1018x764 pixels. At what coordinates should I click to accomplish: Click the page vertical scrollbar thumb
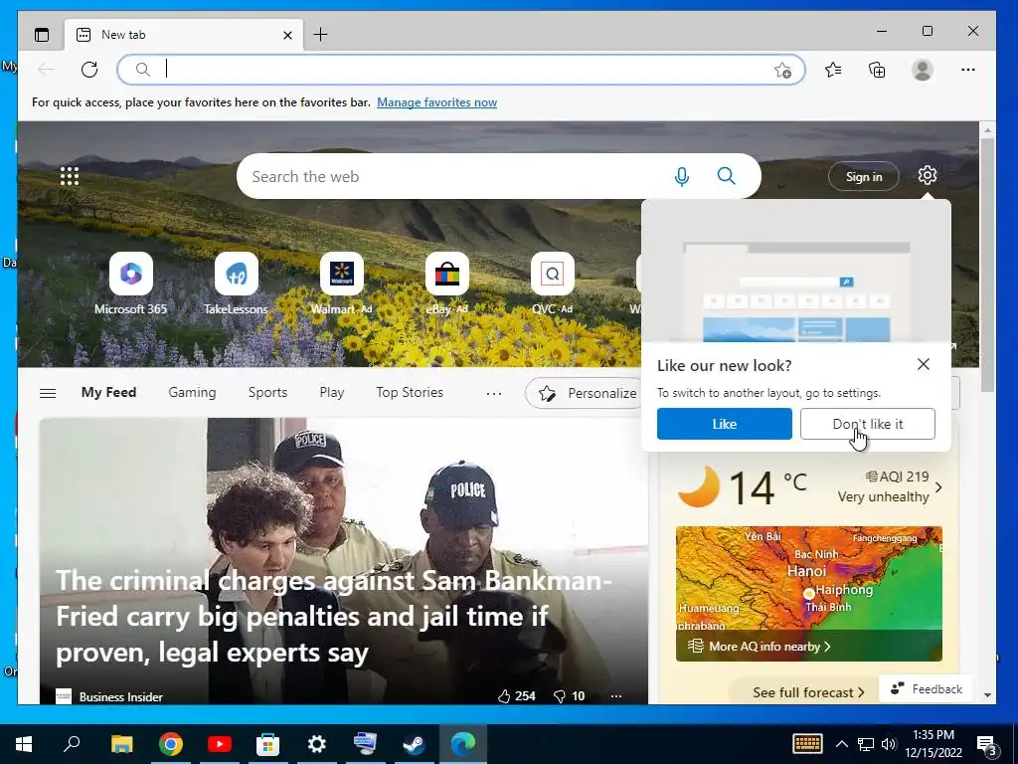pos(987,265)
